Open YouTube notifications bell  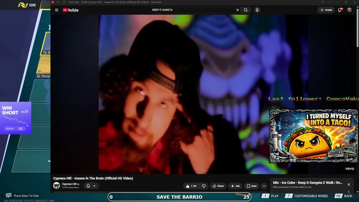click(x=340, y=10)
